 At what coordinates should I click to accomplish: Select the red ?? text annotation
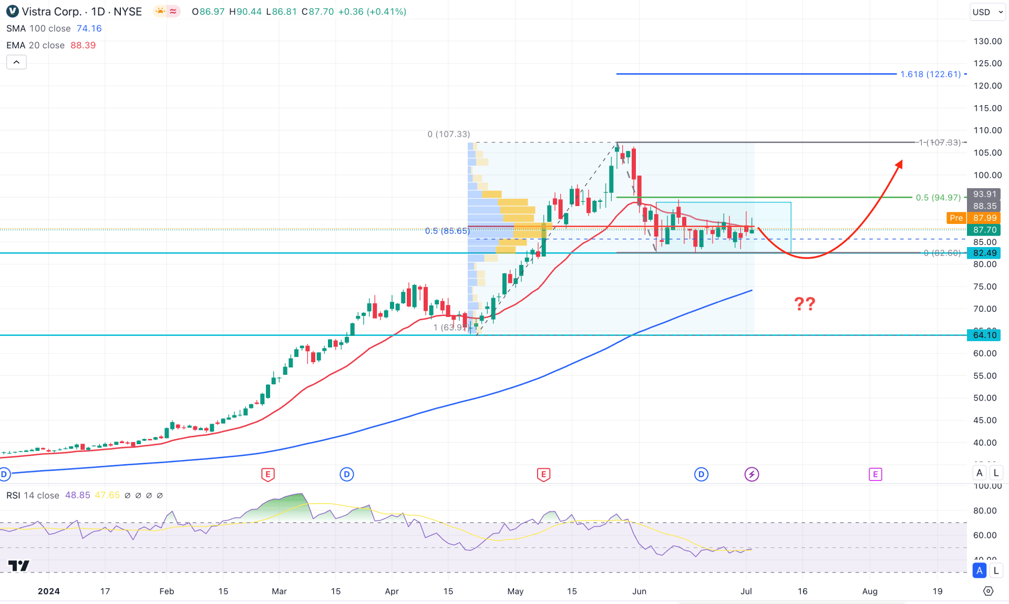[x=805, y=303]
